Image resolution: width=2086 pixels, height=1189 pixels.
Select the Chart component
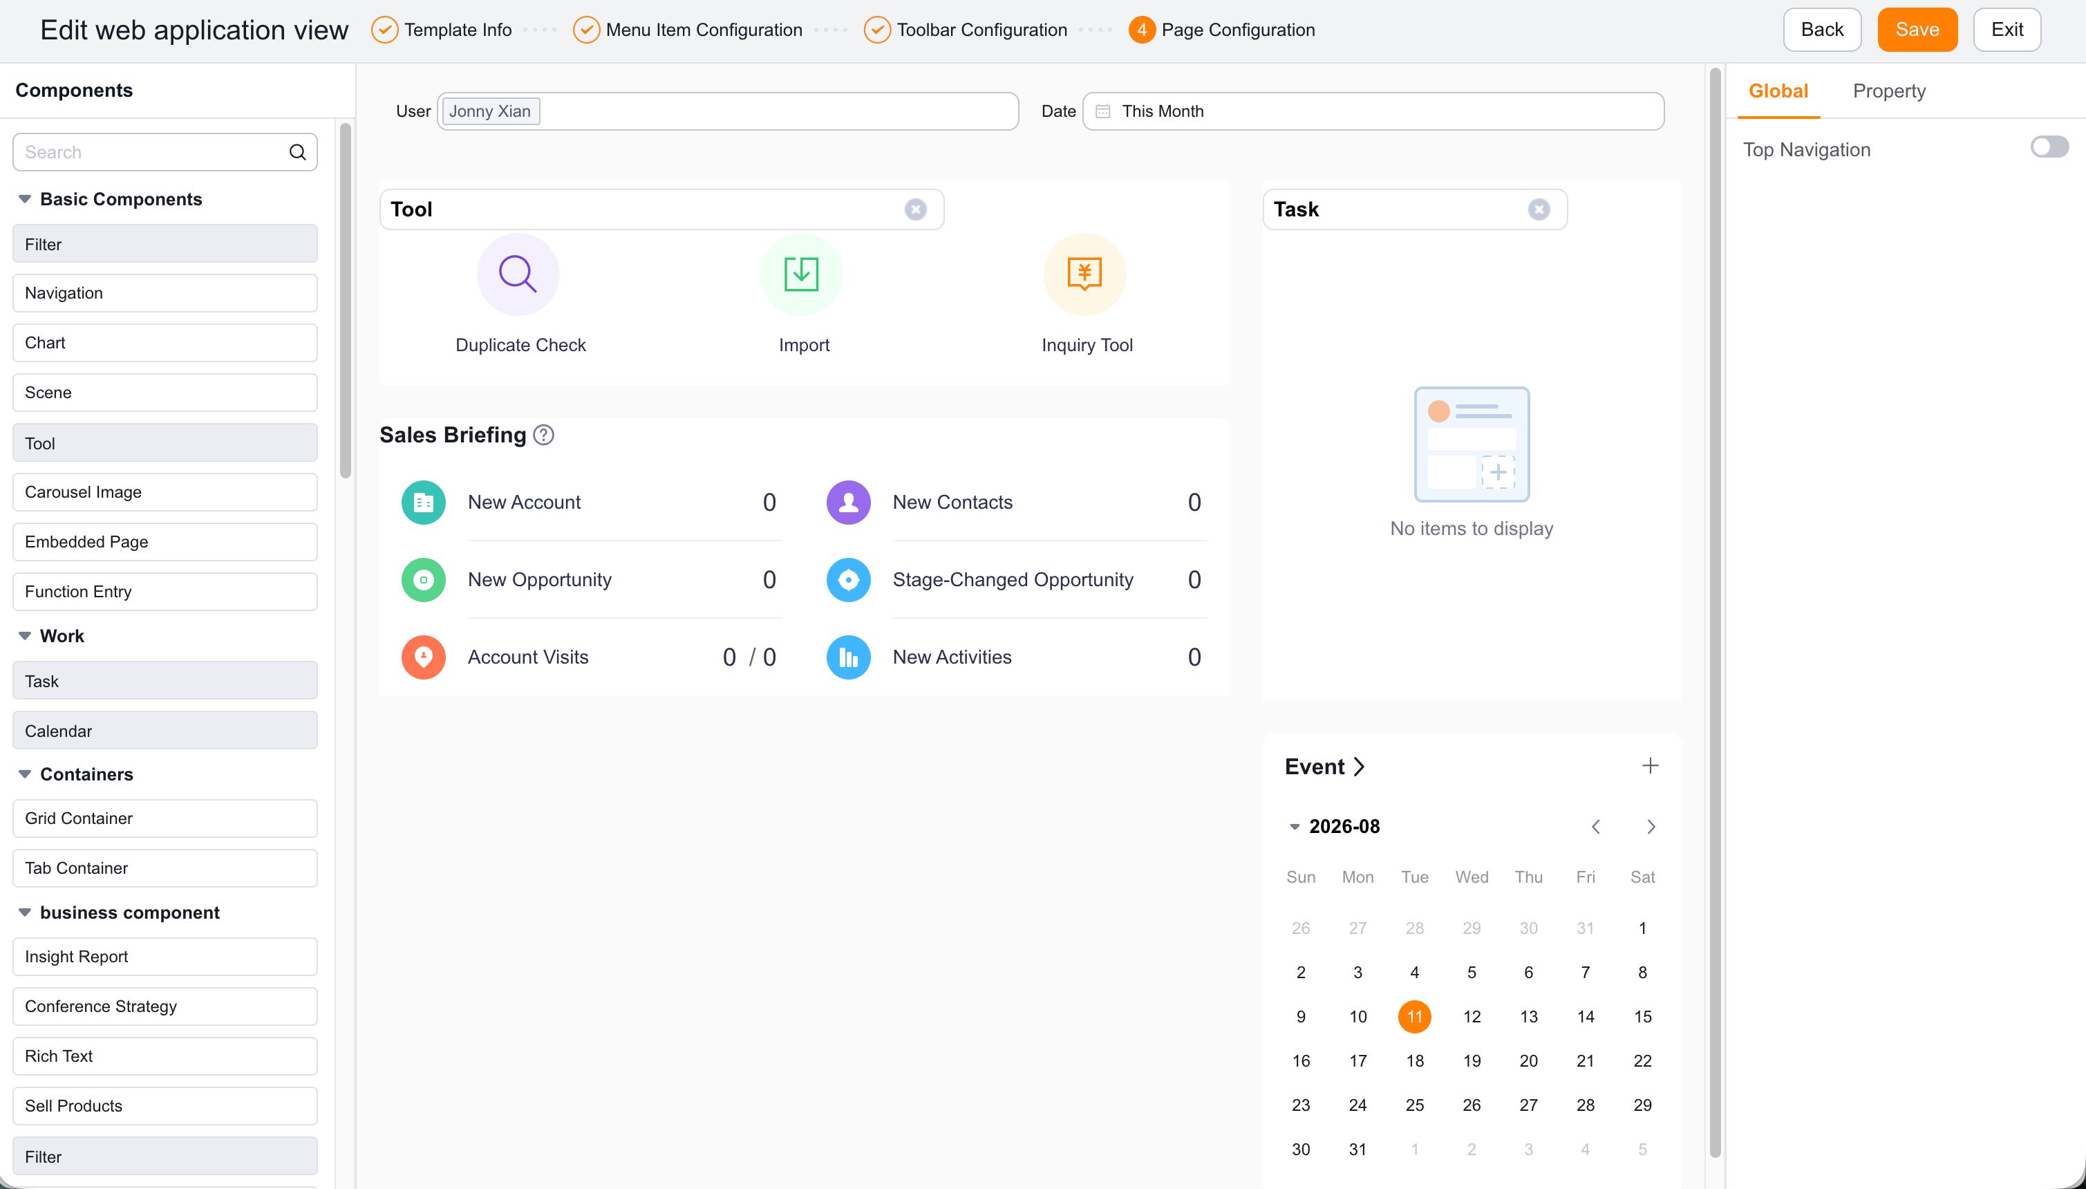165,343
